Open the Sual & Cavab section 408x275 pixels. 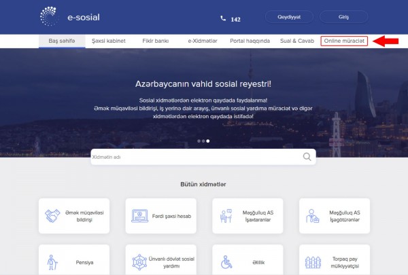(295, 41)
